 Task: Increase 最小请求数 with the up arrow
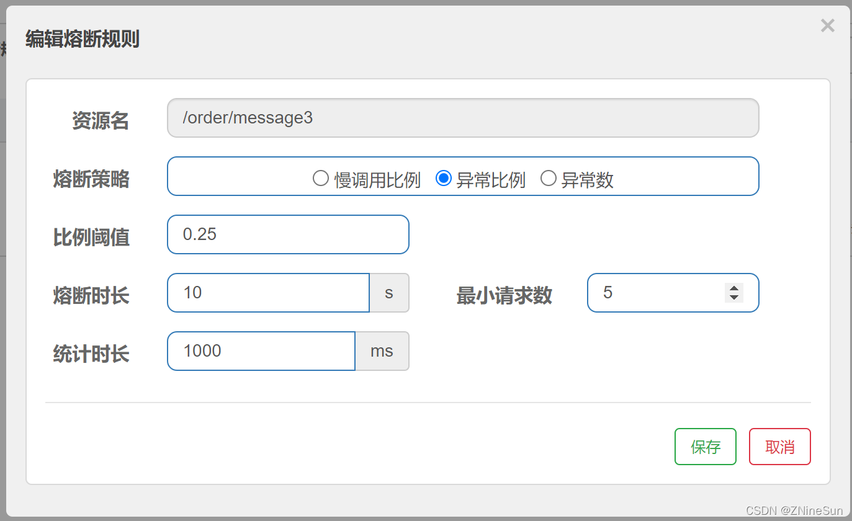(734, 288)
